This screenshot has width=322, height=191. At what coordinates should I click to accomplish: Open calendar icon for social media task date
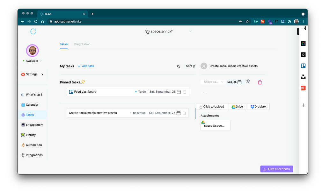click(179, 113)
